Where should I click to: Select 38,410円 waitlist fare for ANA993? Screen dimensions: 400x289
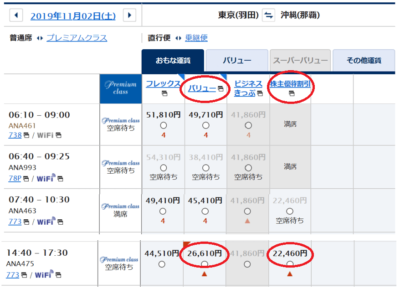tap(206, 168)
